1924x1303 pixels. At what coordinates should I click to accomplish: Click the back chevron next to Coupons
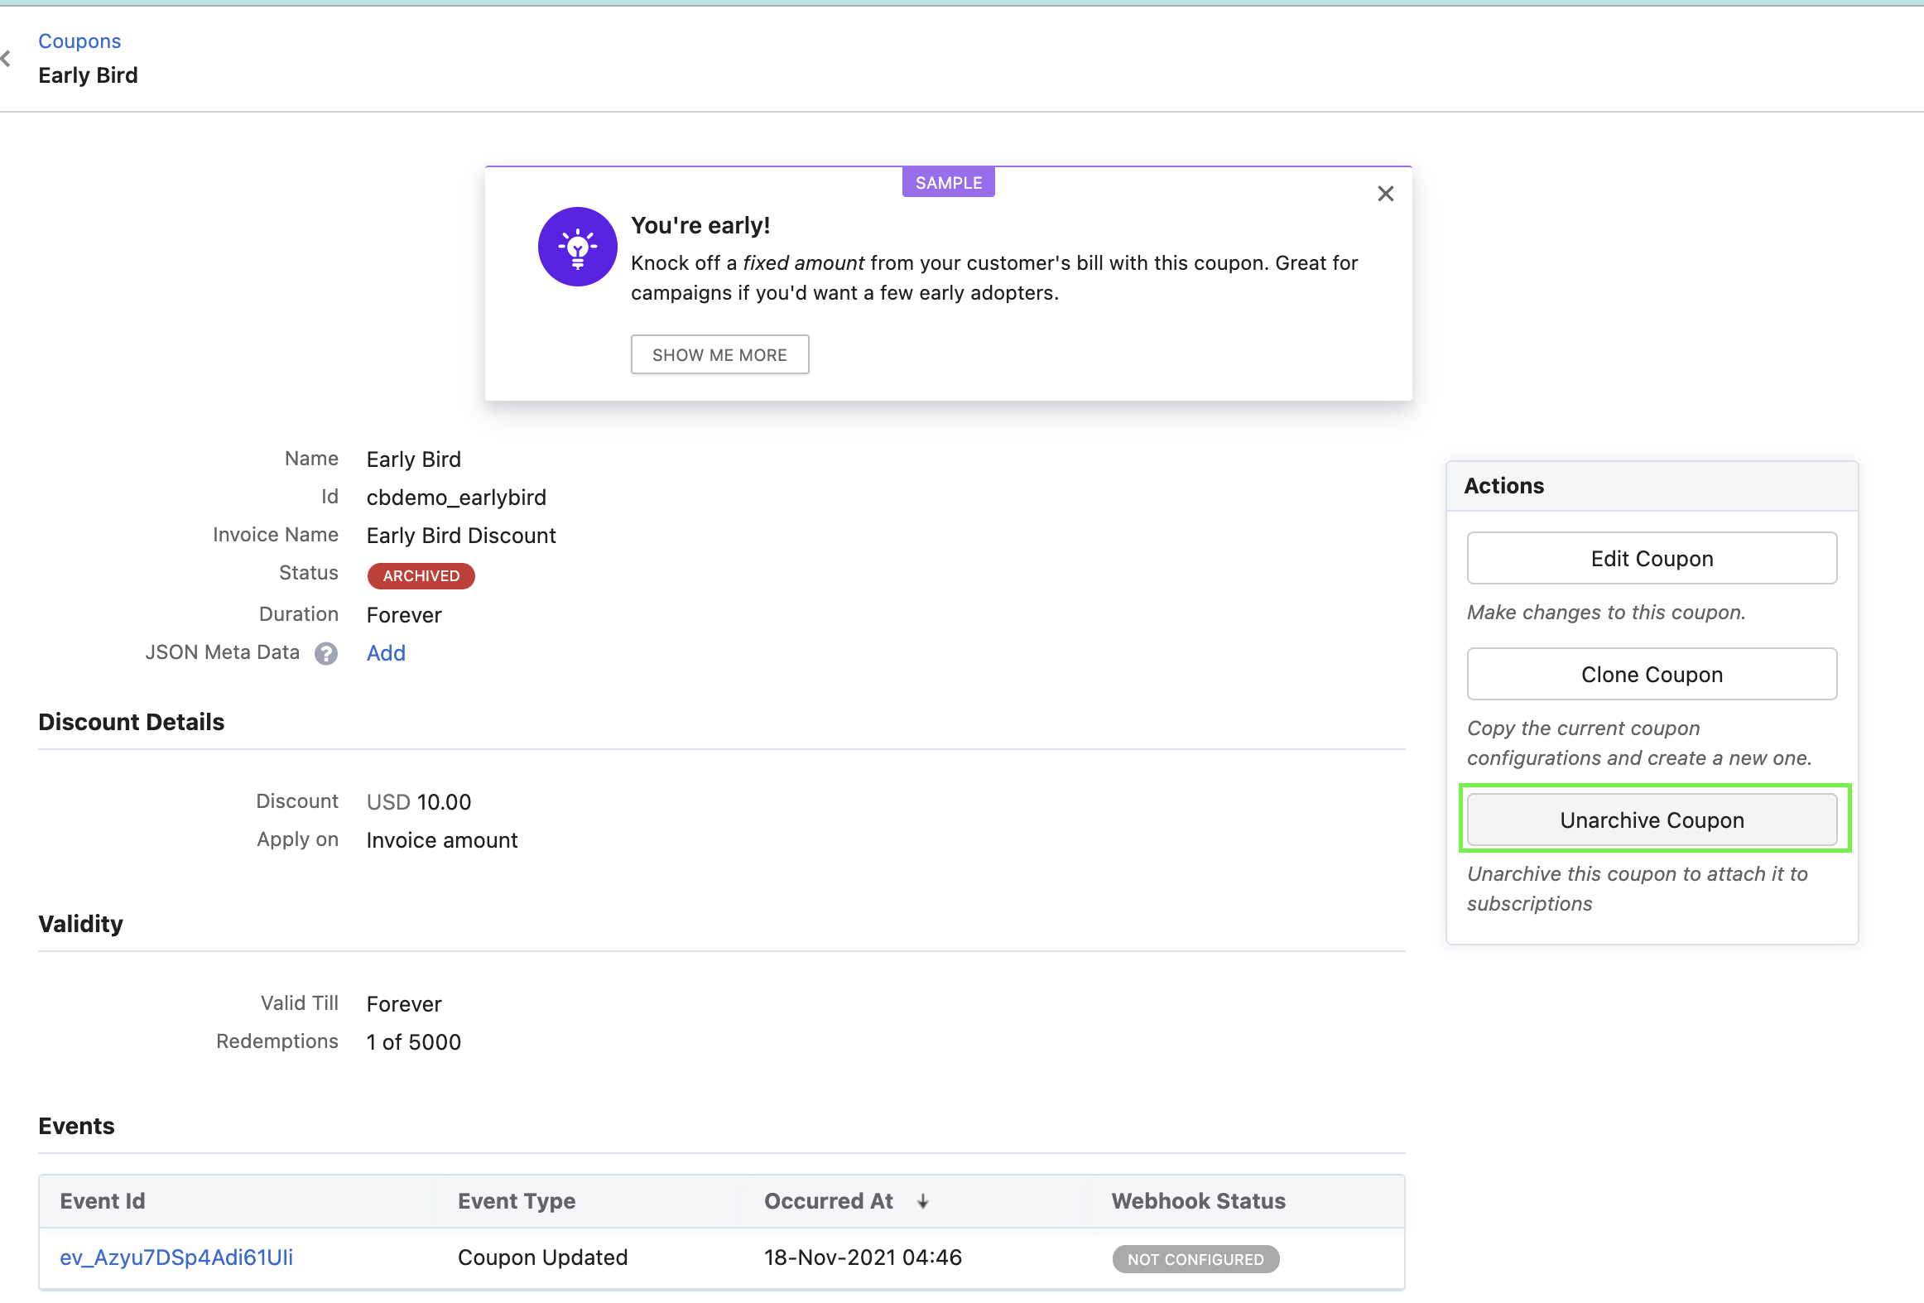pyautogui.click(x=7, y=58)
